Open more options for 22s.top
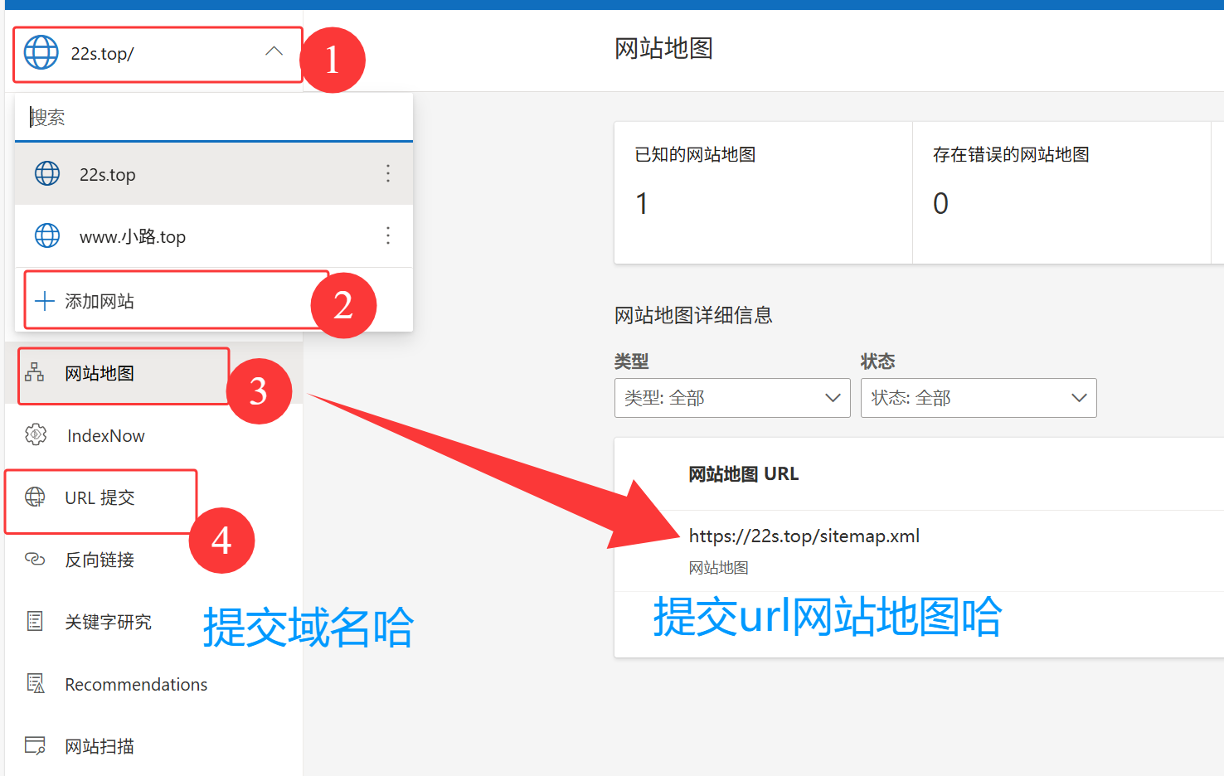The width and height of the screenshot is (1224, 776). tap(387, 173)
